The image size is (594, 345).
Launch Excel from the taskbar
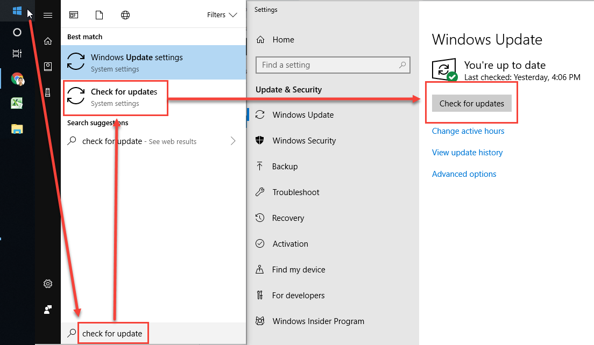pos(17,103)
